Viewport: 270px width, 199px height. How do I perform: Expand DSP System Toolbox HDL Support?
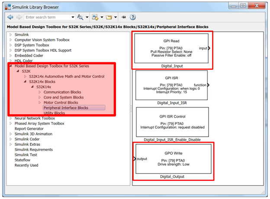pyautogui.click(x=11, y=50)
